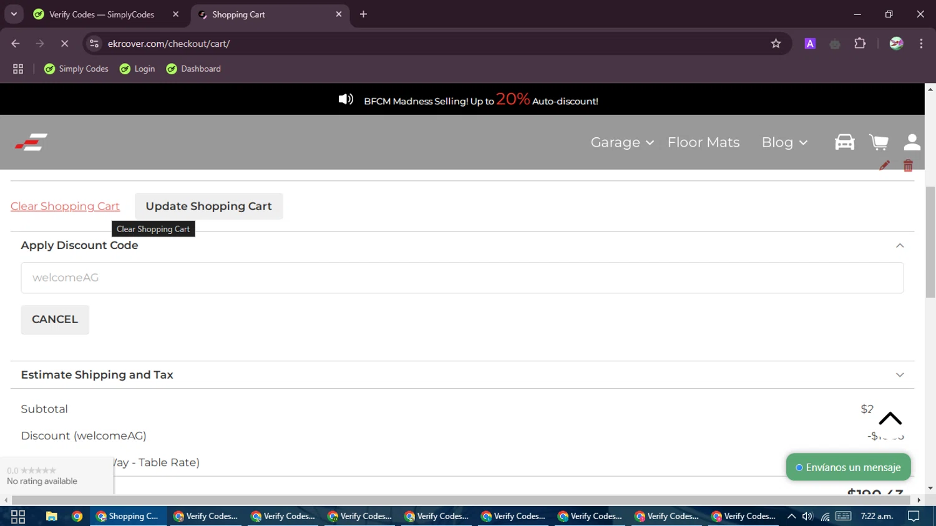The height and width of the screenshot is (526, 936).
Task: Click the Discount (welcomeAG) label
Action: tap(84, 436)
